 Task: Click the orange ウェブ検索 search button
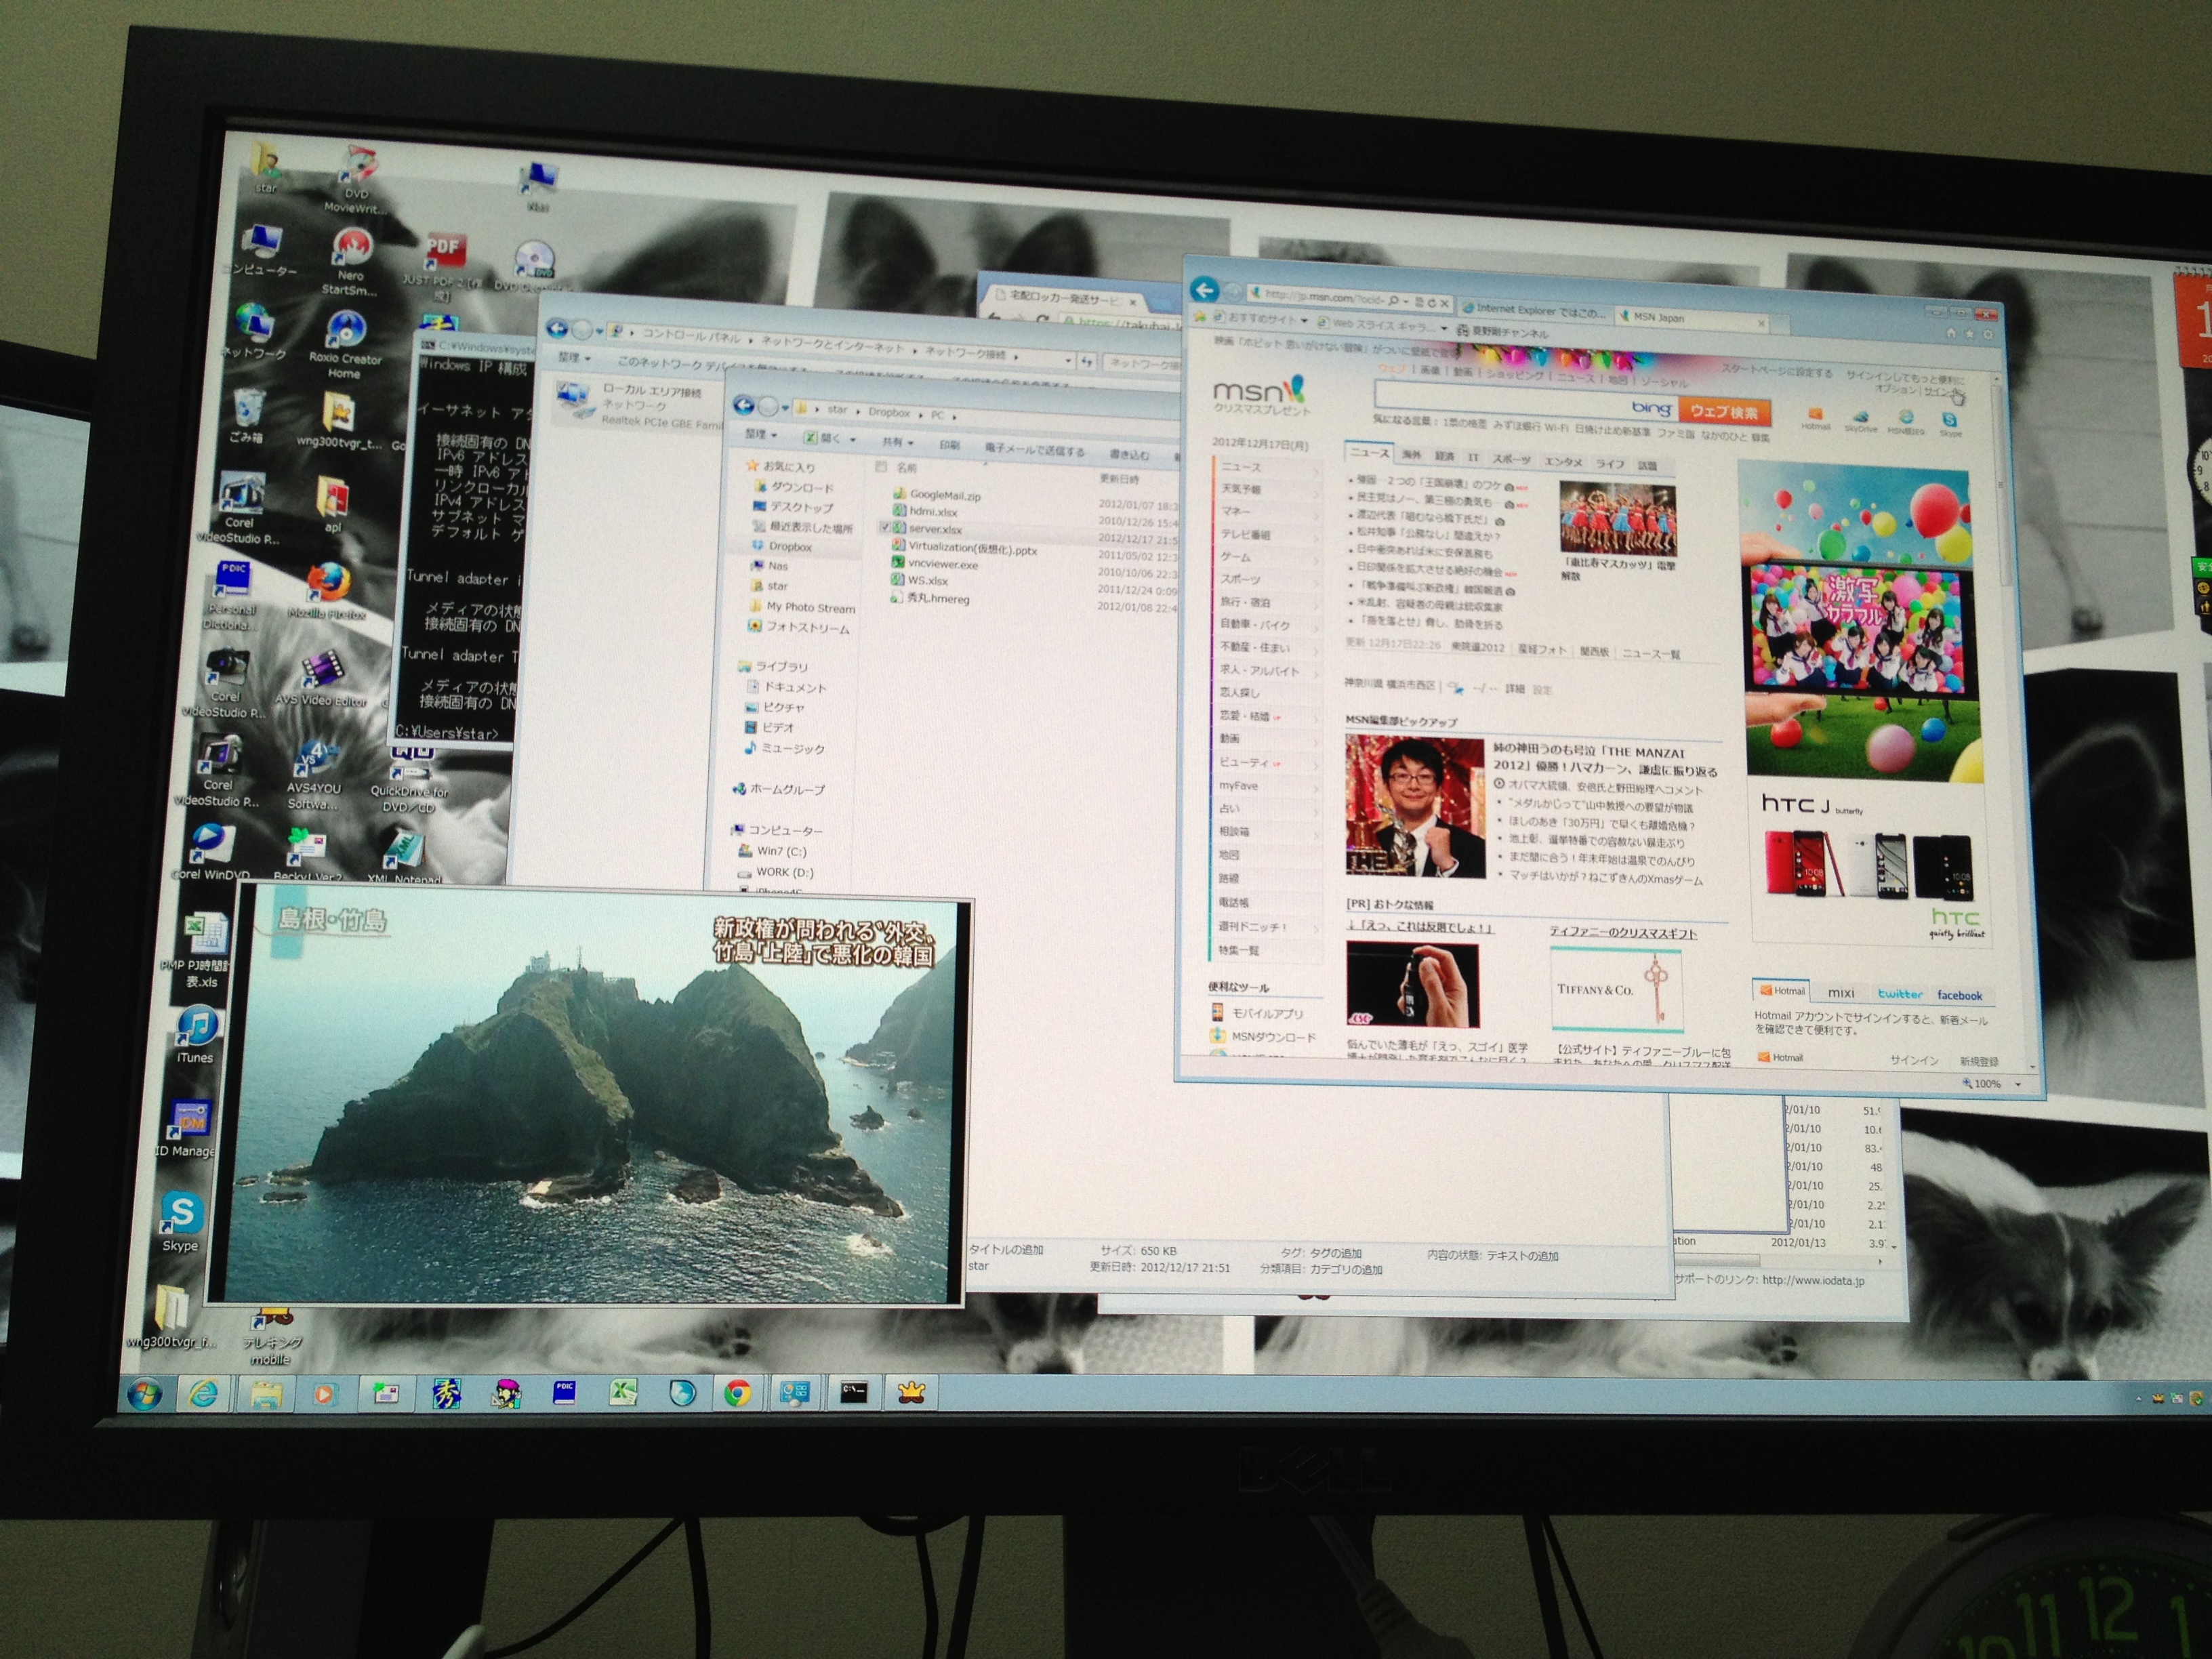click(x=1724, y=411)
